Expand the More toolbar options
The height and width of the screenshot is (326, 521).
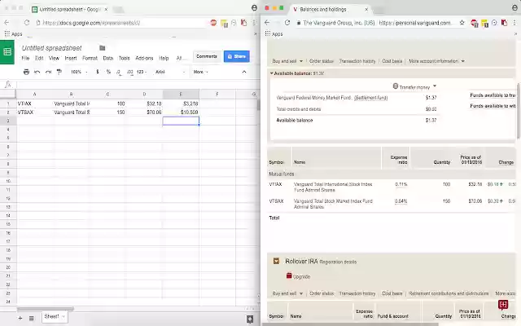[201, 72]
